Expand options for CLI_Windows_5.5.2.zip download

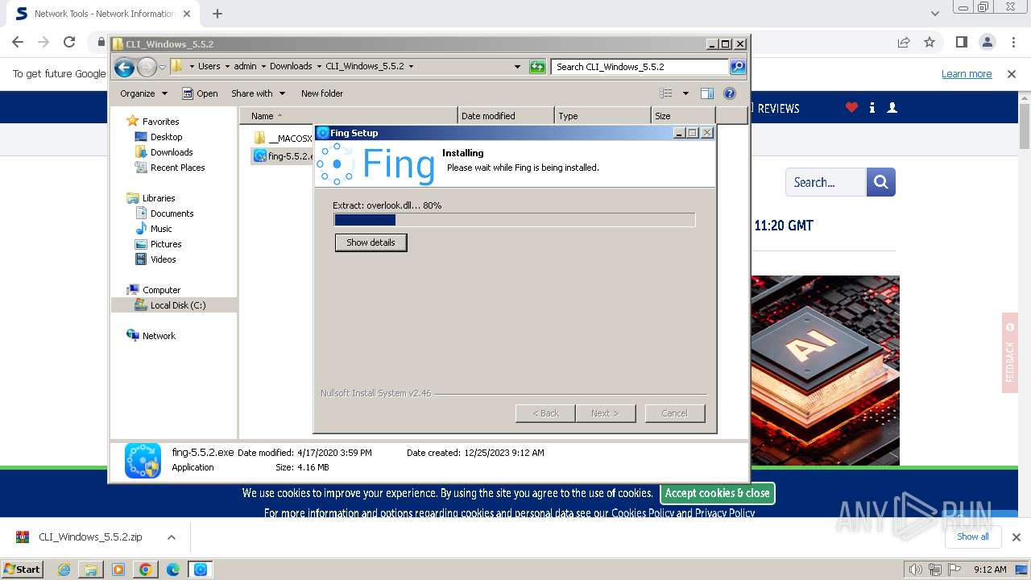point(171,537)
